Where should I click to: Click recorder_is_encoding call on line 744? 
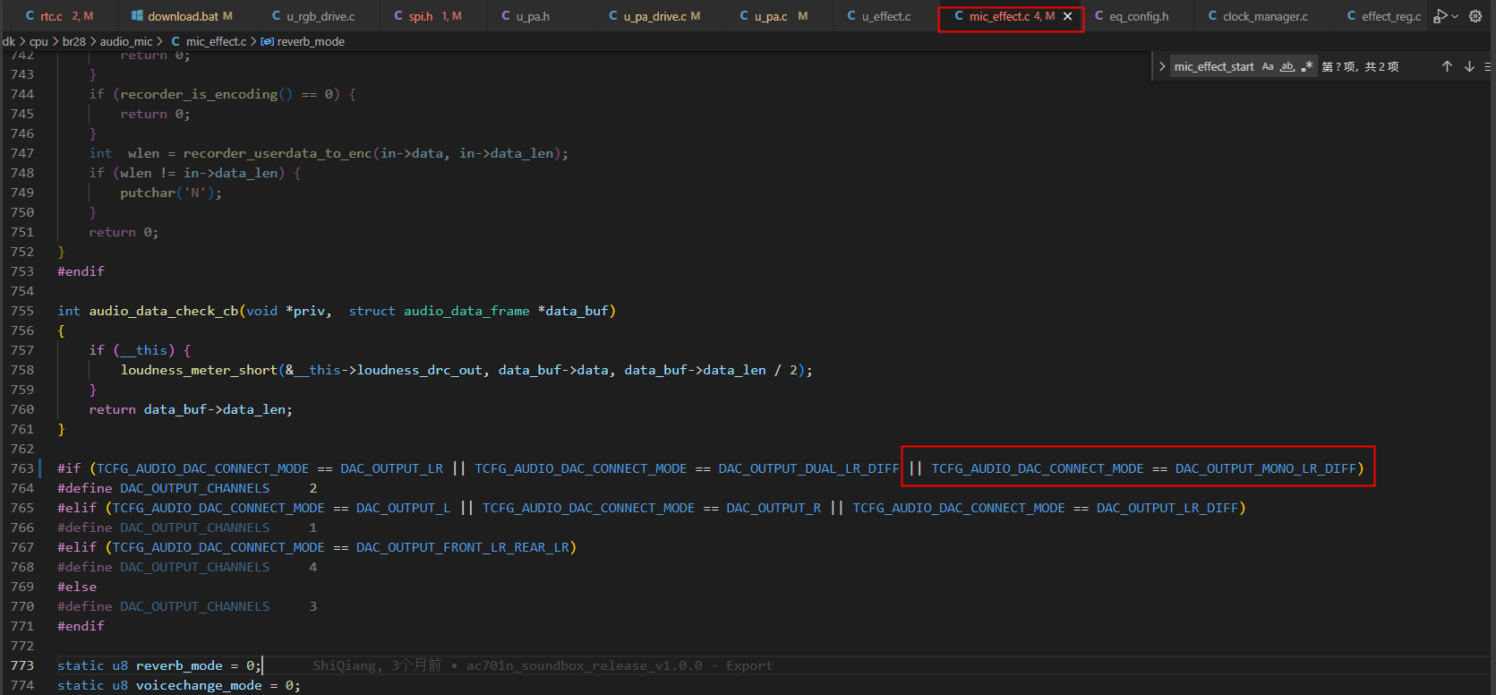(199, 94)
